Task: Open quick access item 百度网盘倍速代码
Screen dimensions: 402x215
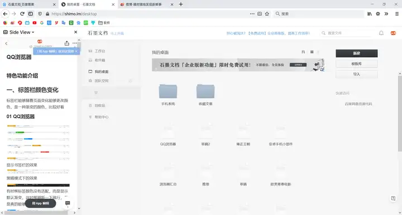Action: coord(358,104)
